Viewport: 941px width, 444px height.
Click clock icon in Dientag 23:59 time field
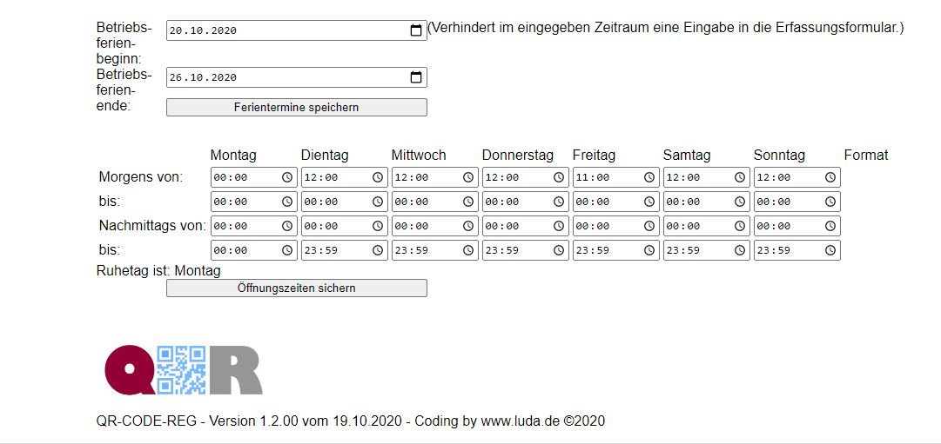pyautogui.click(x=378, y=250)
